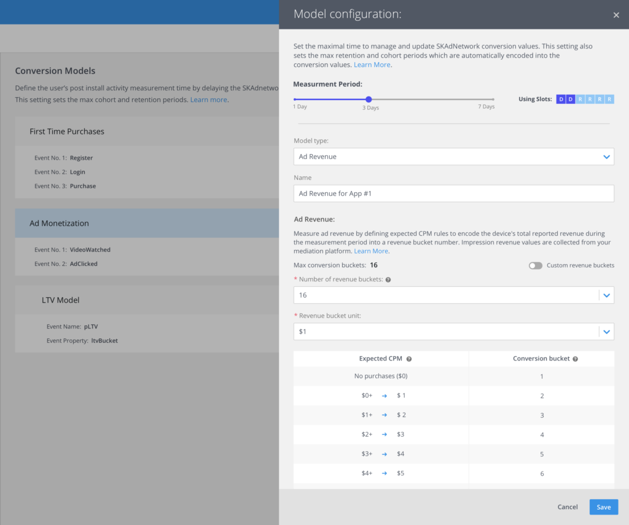The height and width of the screenshot is (525, 629).
Task: Click the arrow icon in the $1+ row
Action: tap(385, 415)
